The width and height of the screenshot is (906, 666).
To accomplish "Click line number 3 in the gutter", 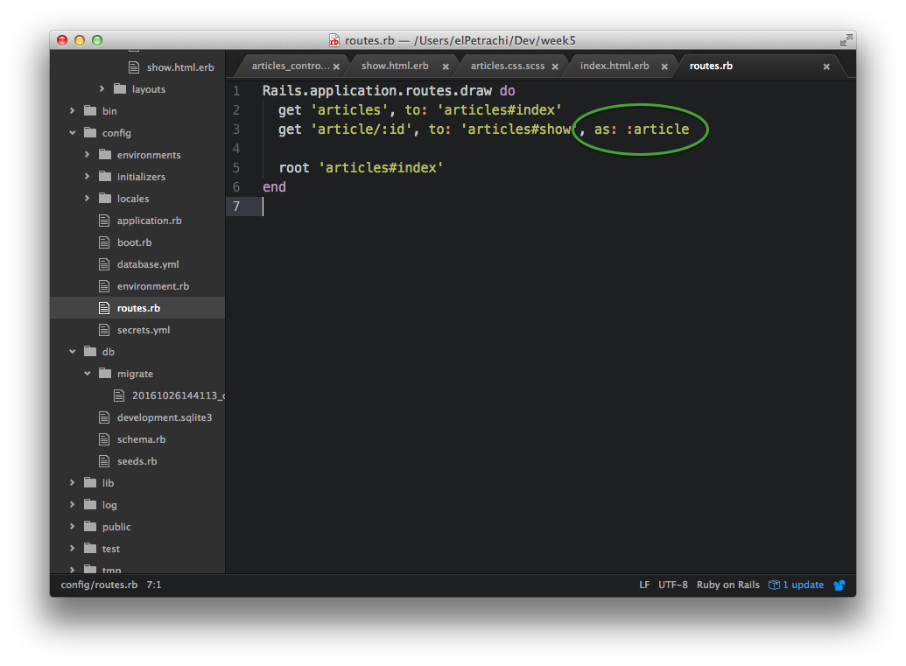I will click(x=236, y=129).
